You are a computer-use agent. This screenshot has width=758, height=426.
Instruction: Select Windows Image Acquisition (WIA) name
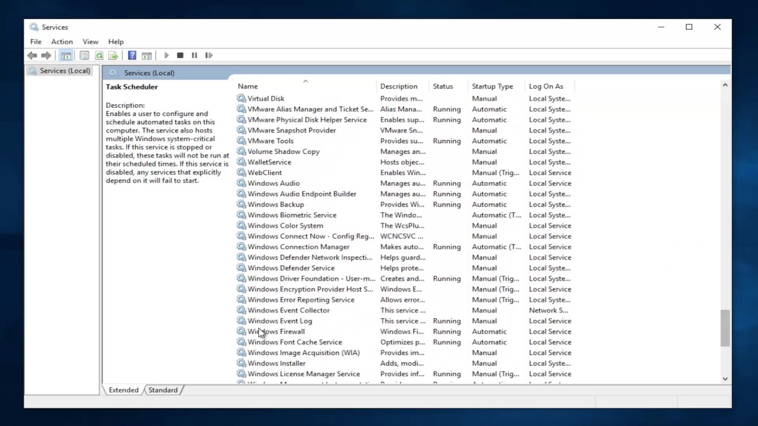(303, 353)
